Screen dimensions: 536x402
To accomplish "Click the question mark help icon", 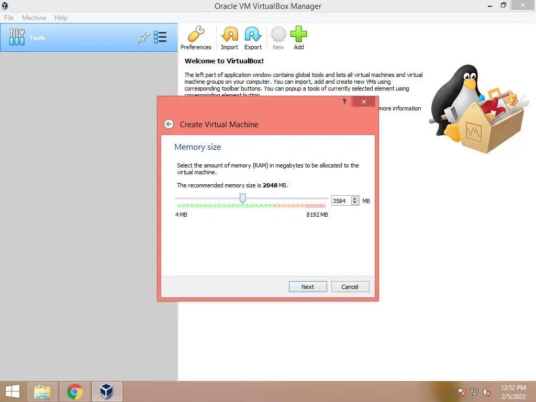I will pos(344,102).
